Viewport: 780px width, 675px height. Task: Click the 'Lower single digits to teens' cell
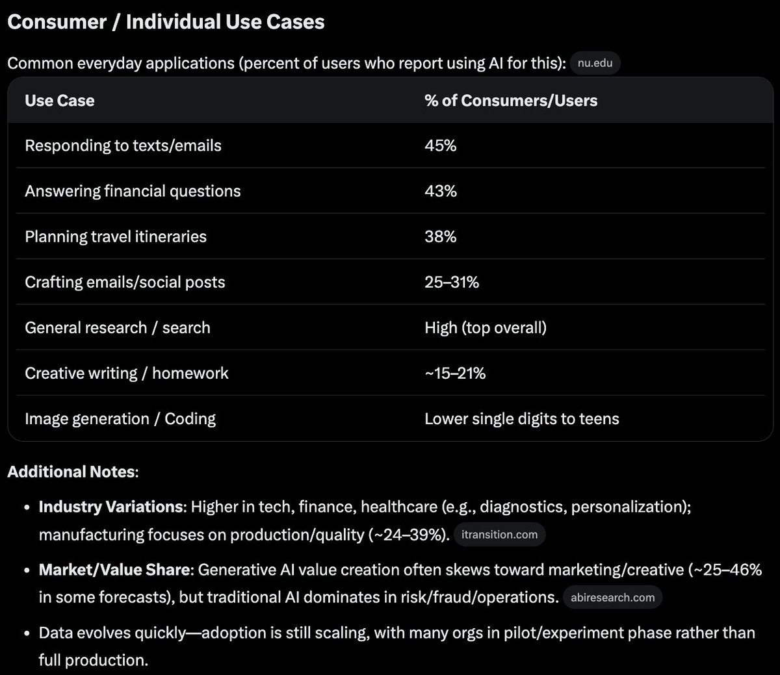click(522, 418)
